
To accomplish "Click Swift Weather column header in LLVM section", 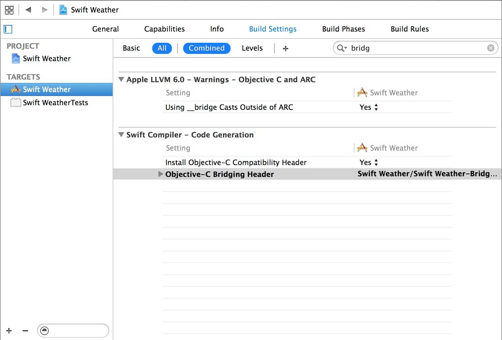I will pyautogui.click(x=394, y=93).
